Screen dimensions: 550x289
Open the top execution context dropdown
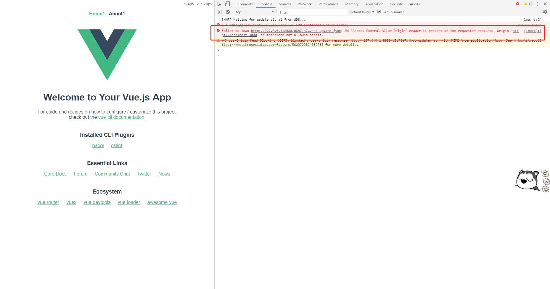pyautogui.click(x=255, y=12)
